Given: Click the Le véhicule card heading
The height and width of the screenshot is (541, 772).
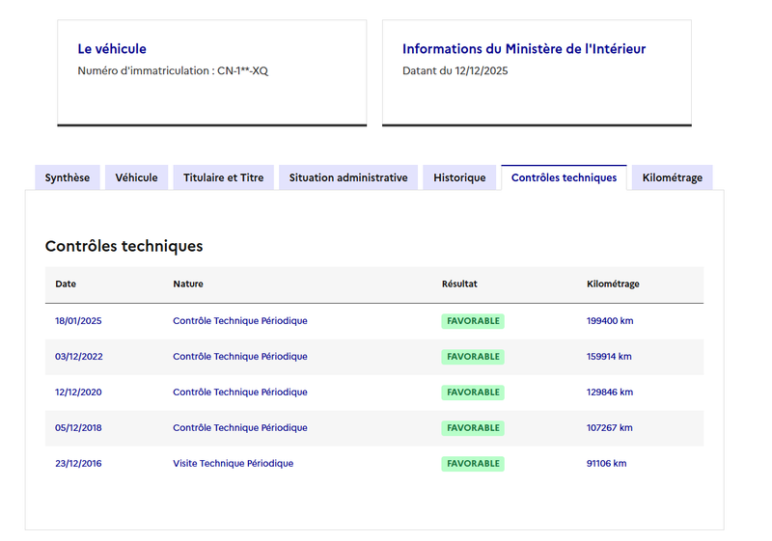Looking at the screenshot, I should coord(112,49).
